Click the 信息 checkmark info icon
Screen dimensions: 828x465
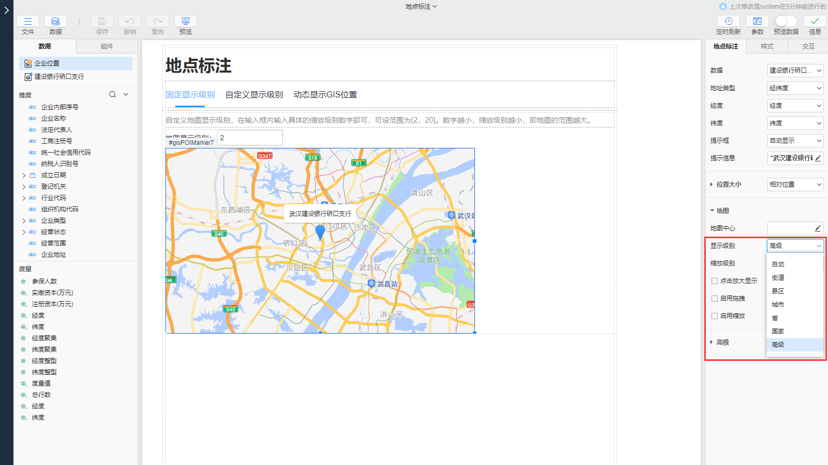click(815, 21)
